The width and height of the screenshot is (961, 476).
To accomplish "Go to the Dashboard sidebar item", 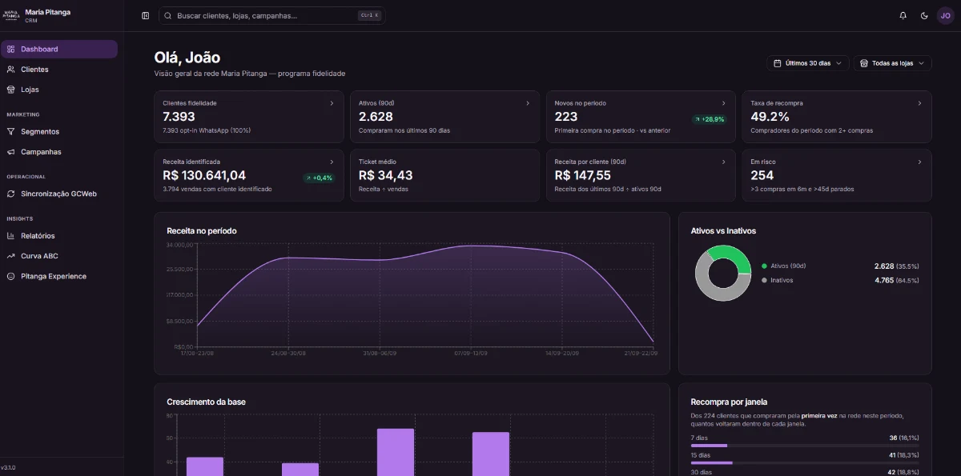I will (59, 49).
